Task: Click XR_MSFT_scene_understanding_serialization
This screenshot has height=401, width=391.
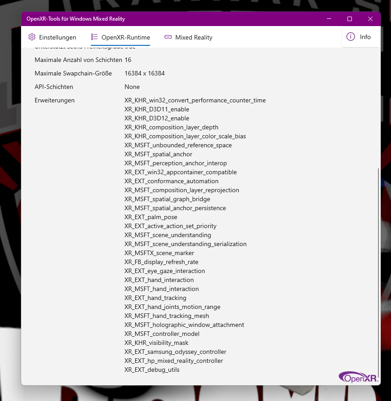Action: pyautogui.click(x=186, y=244)
